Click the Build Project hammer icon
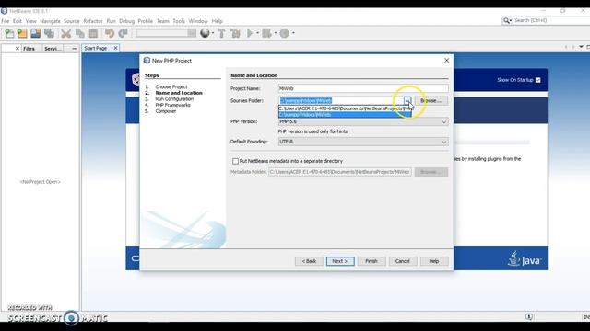The width and height of the screenshot is (590, 331). click(x=221, y=33)
